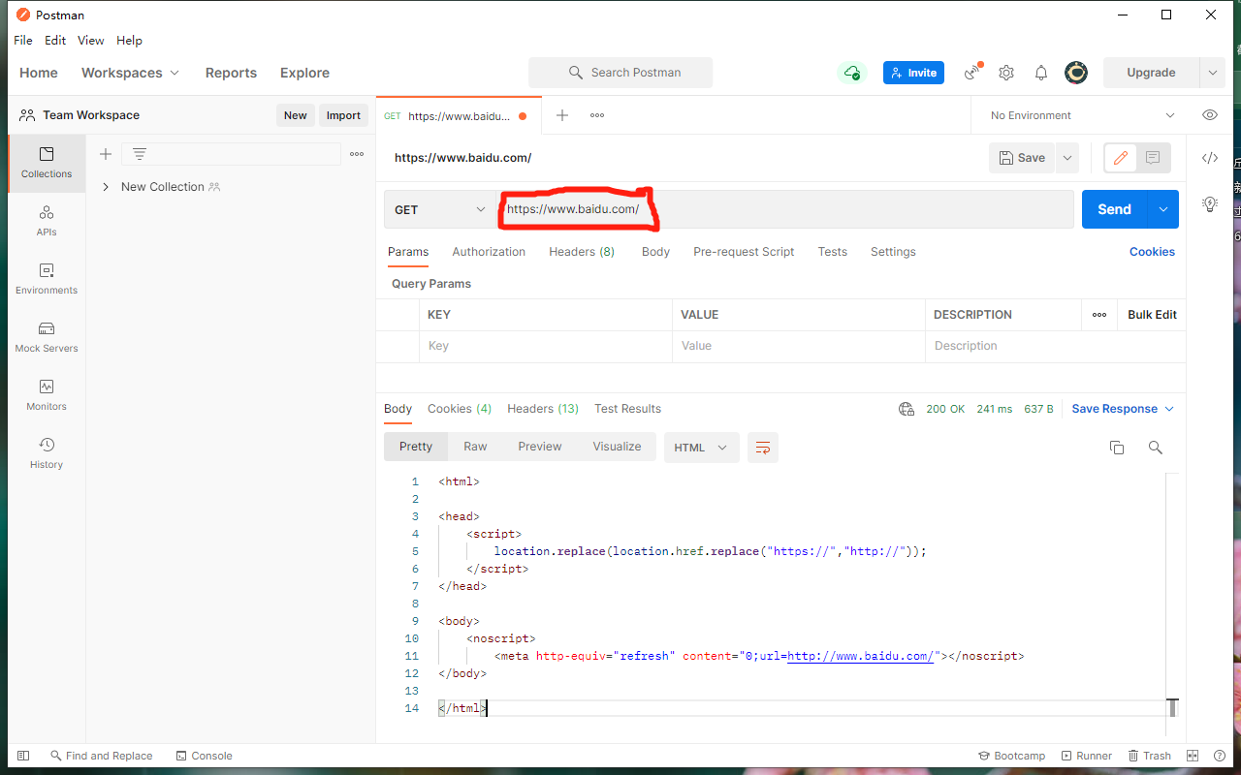Open the Collections sidebar tab
The height and width of the screenshot is (775, 1241).
(x=47, y=163)
